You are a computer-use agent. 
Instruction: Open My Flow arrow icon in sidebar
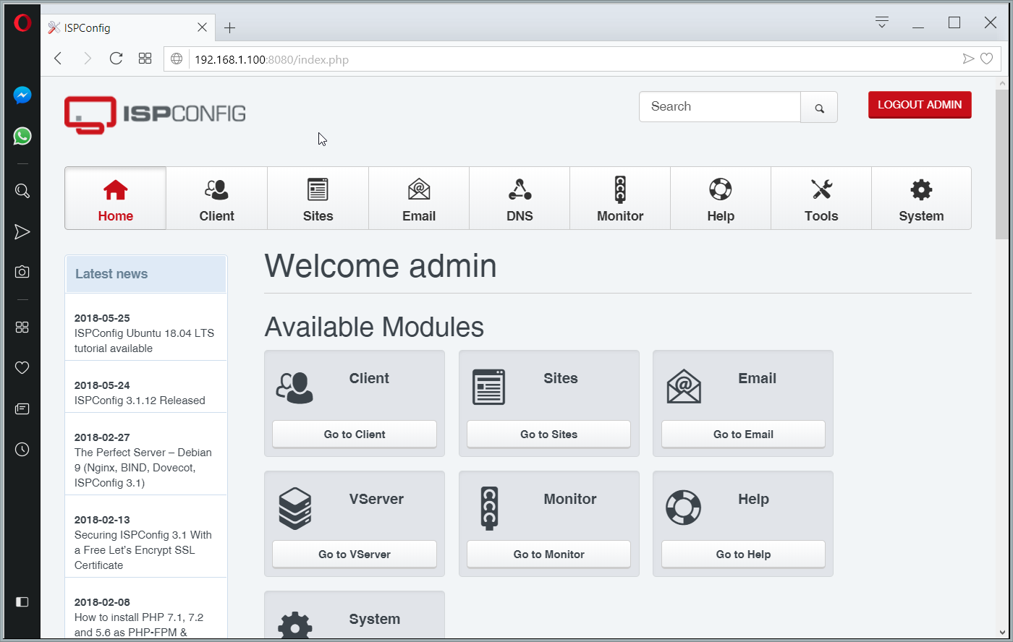tap(22, 231)
